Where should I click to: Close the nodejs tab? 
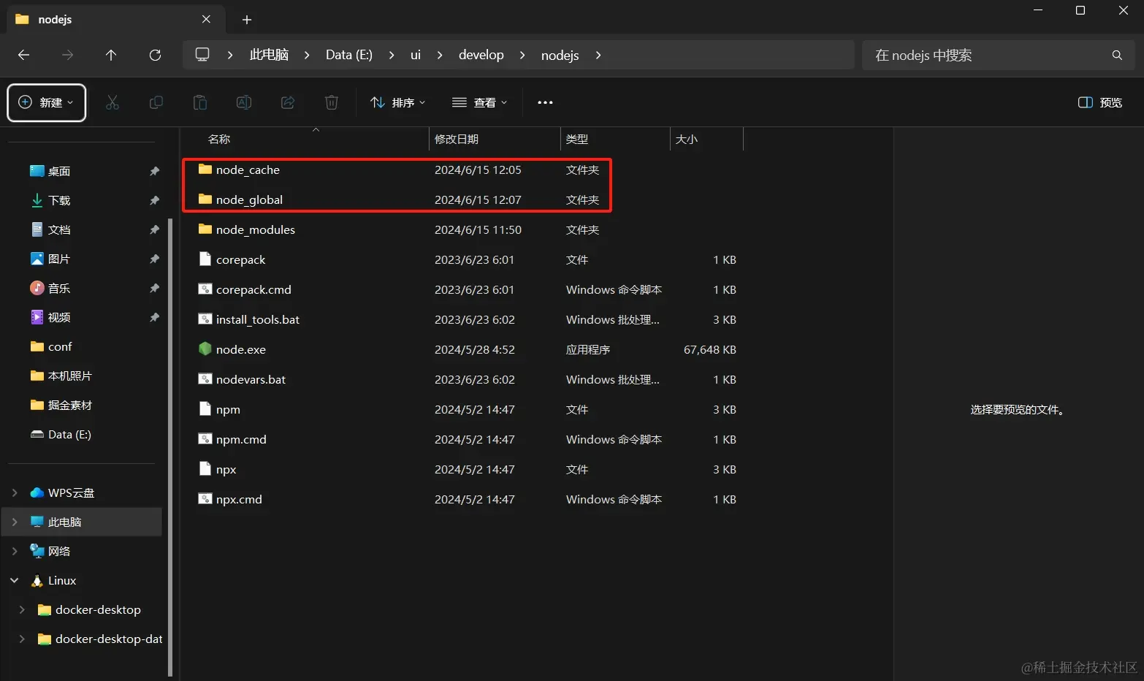click(206, 19)
